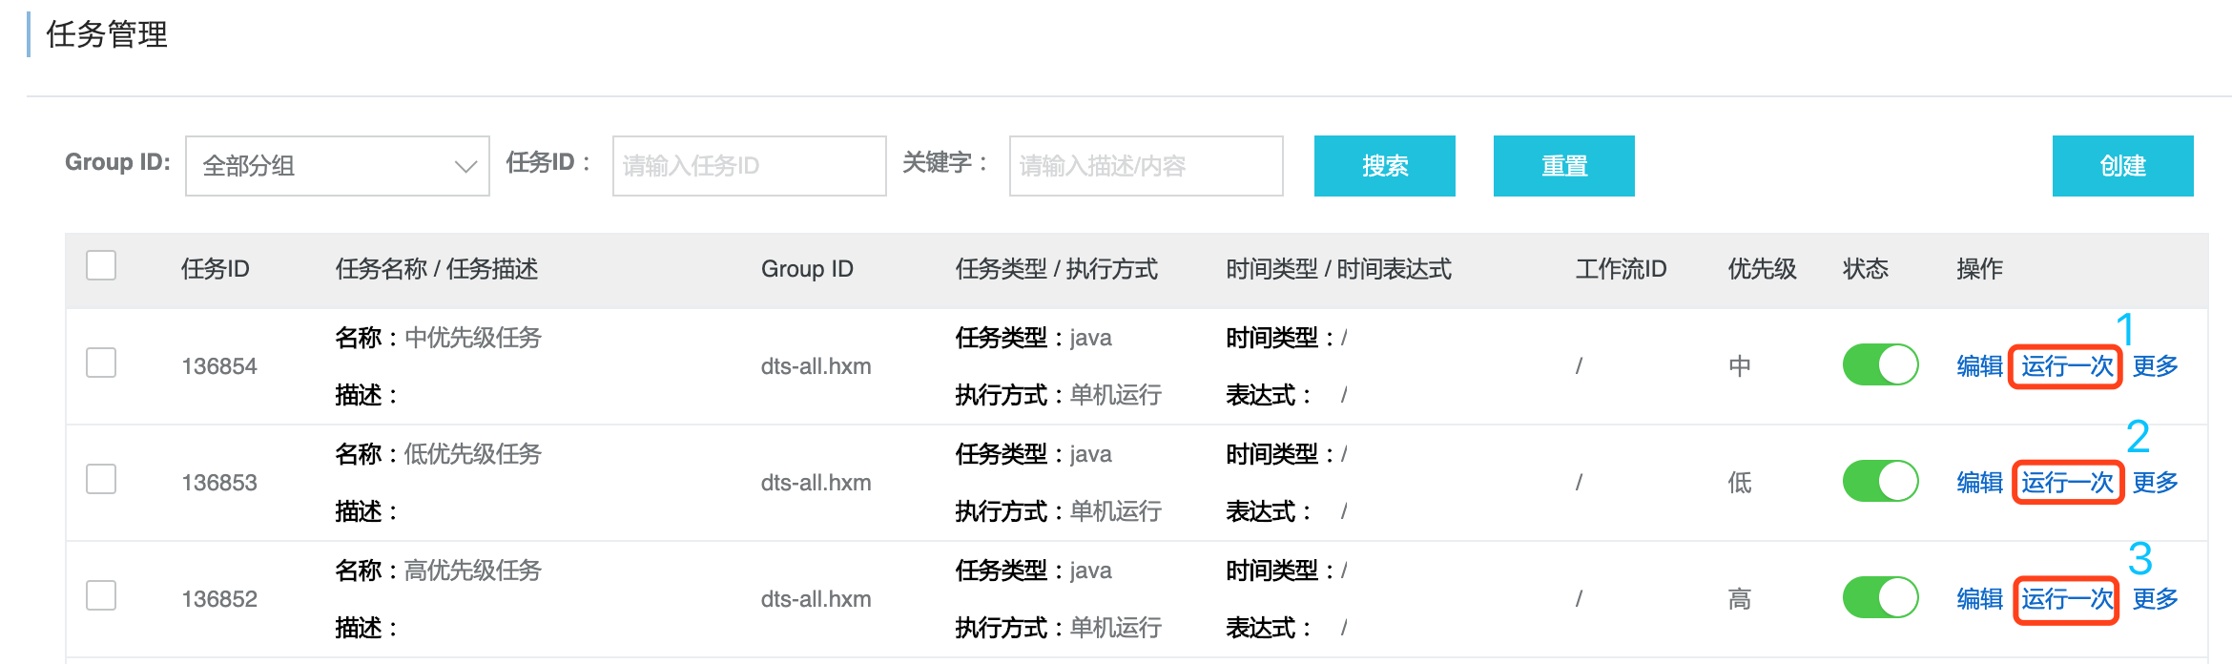Click the 创建 create button
The image size is (2232, 664).
[2122, 166]
